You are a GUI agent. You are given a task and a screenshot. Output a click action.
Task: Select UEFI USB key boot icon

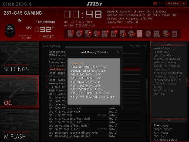tap(105, 34)
